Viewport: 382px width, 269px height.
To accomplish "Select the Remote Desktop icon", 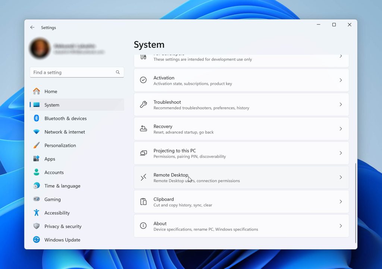I will tap(143, 177).
